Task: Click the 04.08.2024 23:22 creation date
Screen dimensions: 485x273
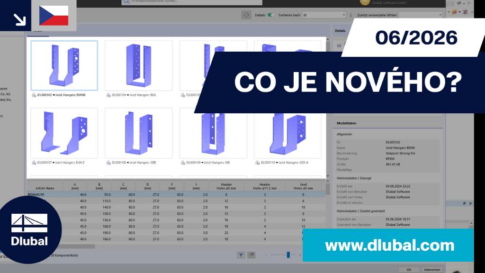Action: tap(398, 186)
